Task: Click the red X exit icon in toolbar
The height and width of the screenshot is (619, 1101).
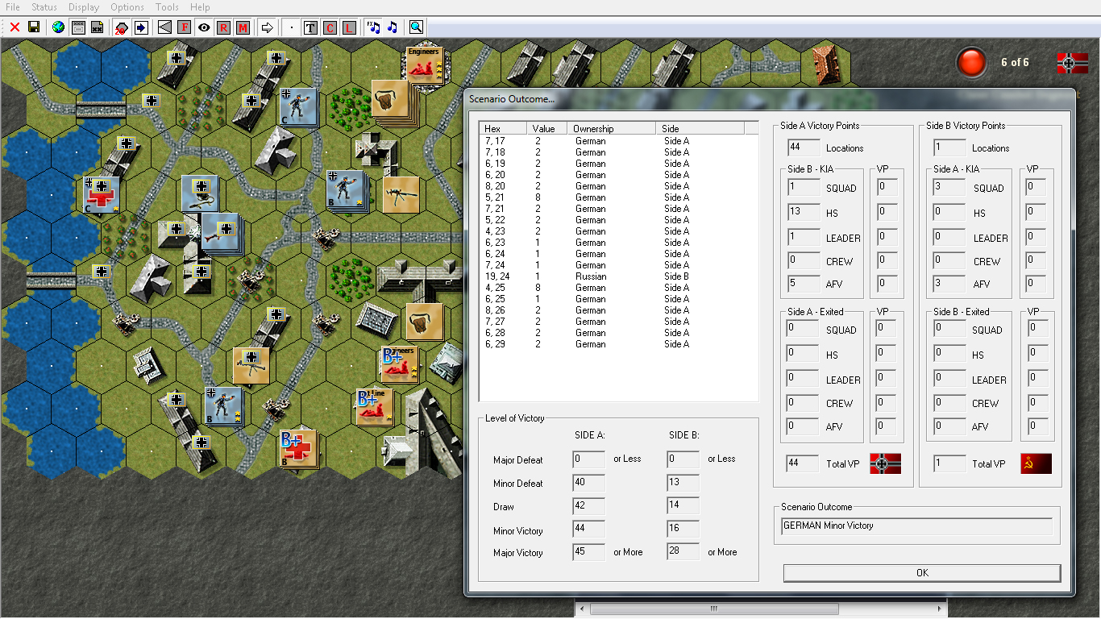Action: click(x=15, y=27)
